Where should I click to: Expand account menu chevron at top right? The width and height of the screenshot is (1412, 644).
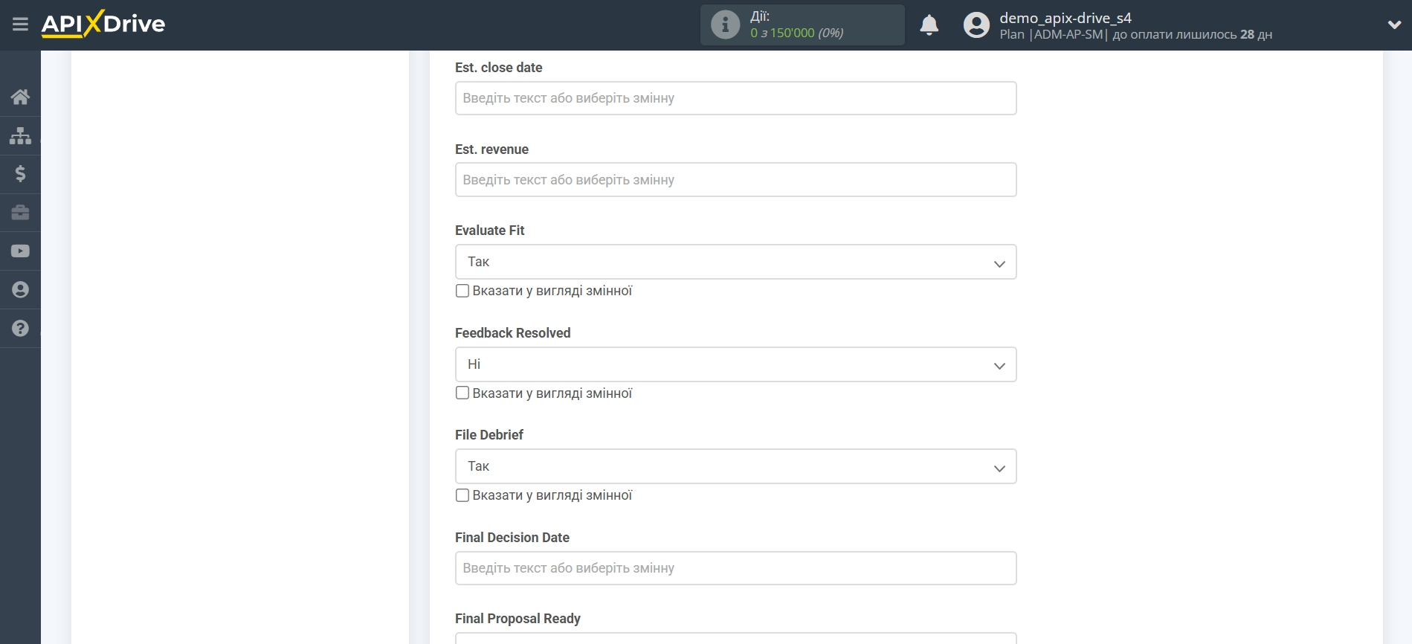[x=1394, y=25]
